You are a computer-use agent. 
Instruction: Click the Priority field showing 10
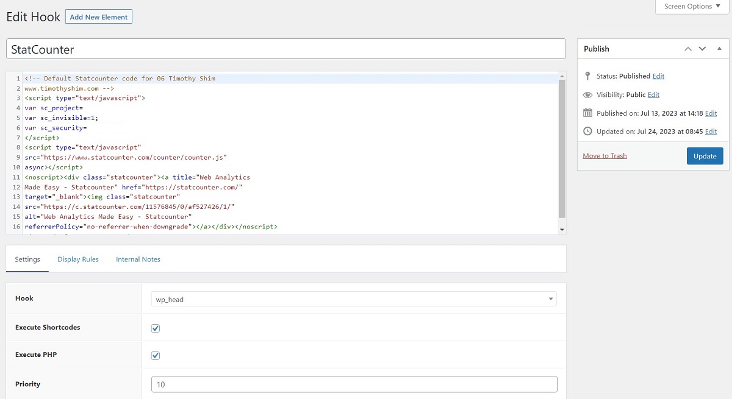pyautogui.click(x=354, y=384)
